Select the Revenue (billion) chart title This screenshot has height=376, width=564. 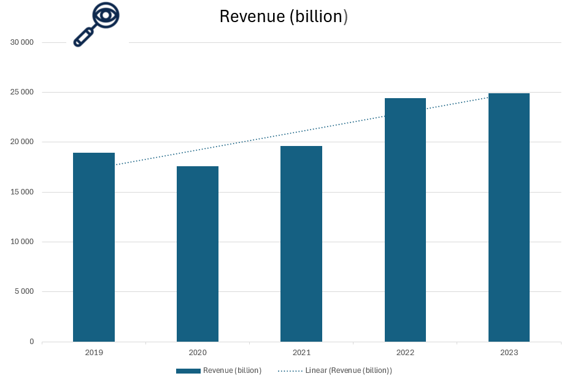coord(284,17)
